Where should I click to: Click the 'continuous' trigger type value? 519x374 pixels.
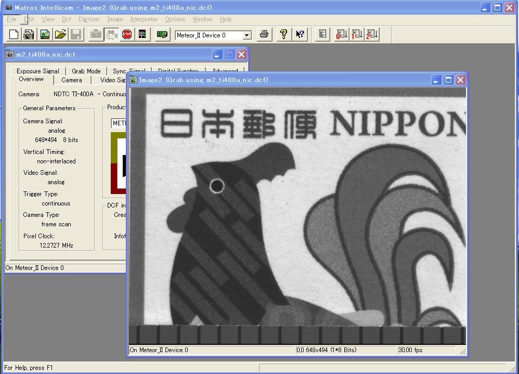(56, 203)
